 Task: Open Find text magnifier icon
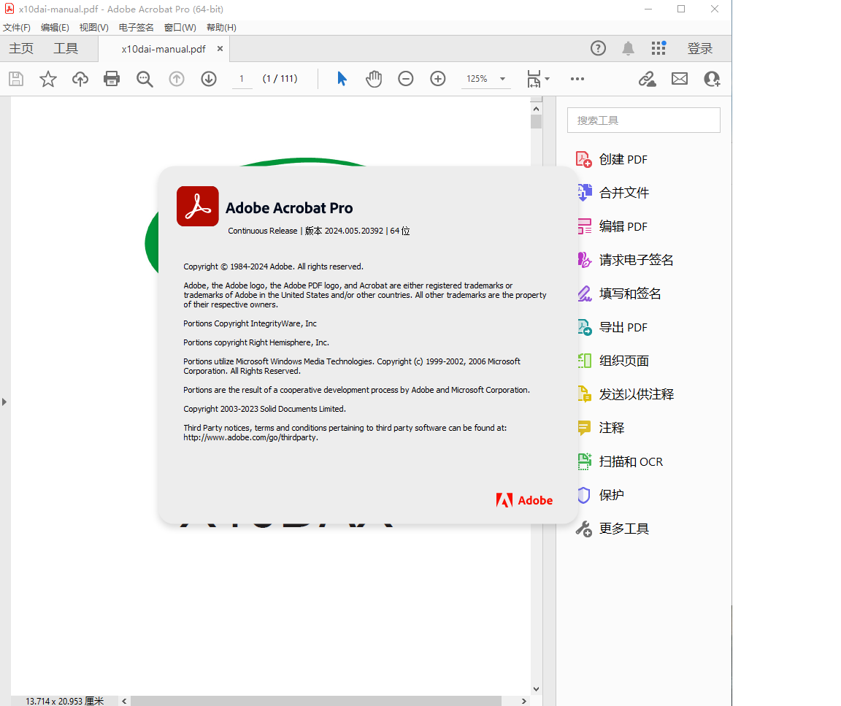145,79
